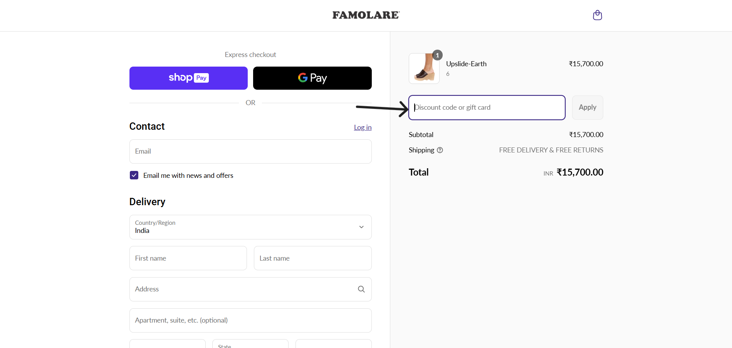Click the Discount code or gift card field
Viewport: 732px width, 348px height.
[487, 107]
